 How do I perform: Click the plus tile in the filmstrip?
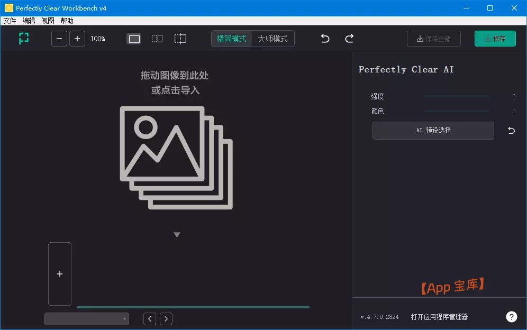coord(59,274)
